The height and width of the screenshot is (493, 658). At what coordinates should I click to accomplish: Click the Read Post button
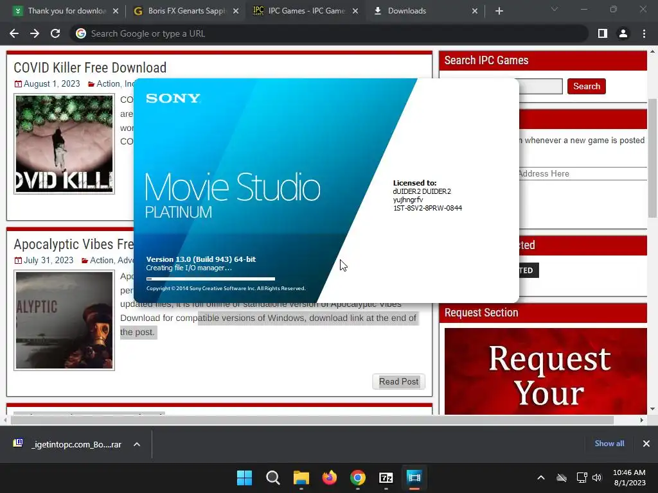398,381
